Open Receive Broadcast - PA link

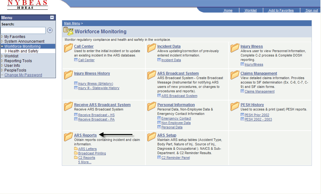pyautogui.click(x=96, y=119)
